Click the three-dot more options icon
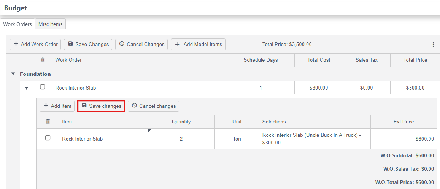Screen dimensions: 440x189 pos(433,45)
